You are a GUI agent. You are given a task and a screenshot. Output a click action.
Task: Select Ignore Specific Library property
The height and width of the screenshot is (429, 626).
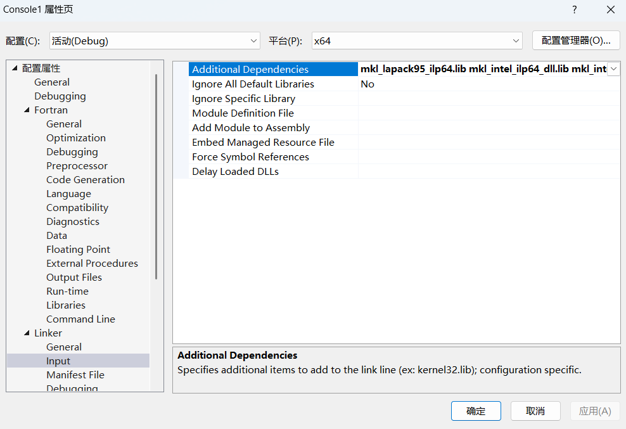click(273, 99)
